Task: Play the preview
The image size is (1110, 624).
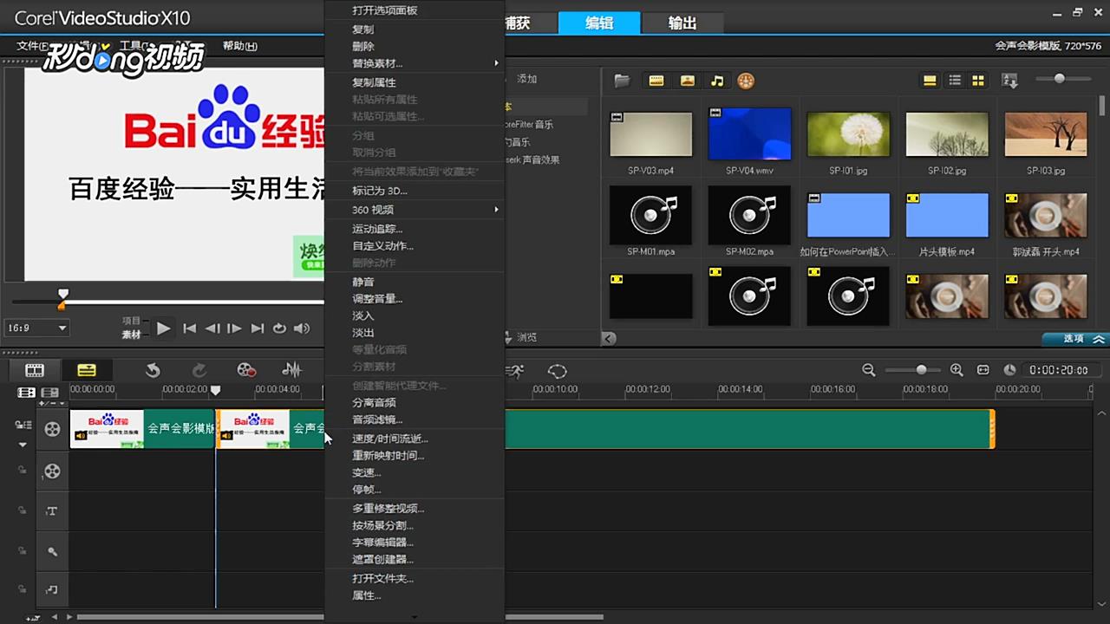Action: (163, 328)
